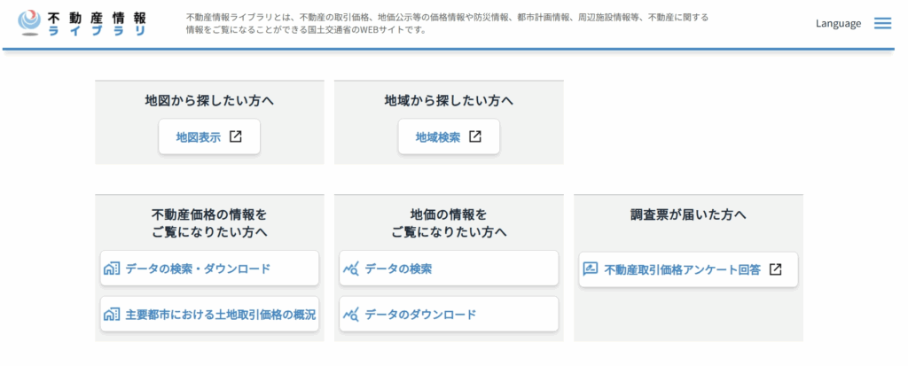This screenshot has width=908, height=366.
Task: Click the survey icon beside 不動産取引価格アンケート回答
Action: pos(591,269)
